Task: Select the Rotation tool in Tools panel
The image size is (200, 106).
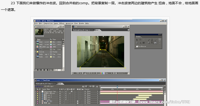Action: click(x=140, y=40)
